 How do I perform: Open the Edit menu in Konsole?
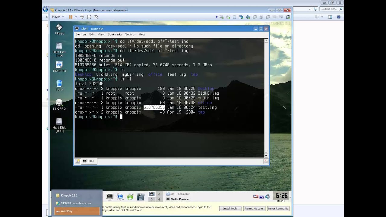click(92, 34)
